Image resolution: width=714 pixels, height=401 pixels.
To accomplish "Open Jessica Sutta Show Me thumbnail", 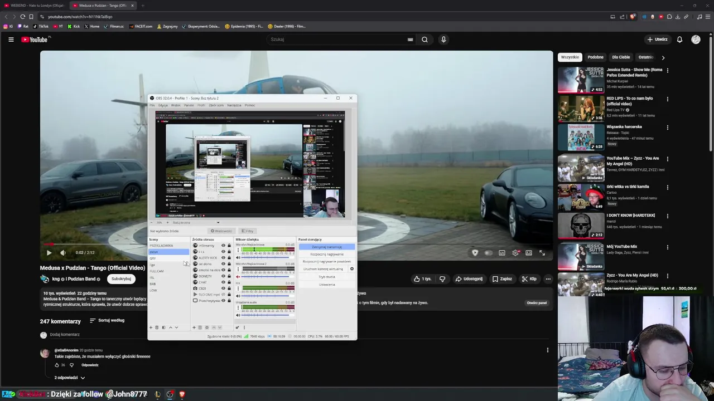I will pyautogui.click(x=581, y=80).
